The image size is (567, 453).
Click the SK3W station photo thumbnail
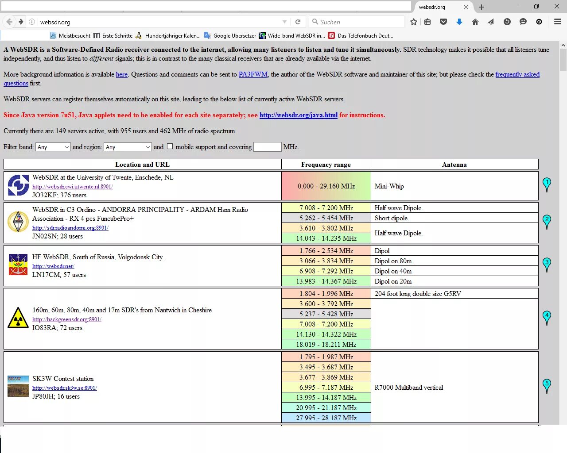click(18, 386)
